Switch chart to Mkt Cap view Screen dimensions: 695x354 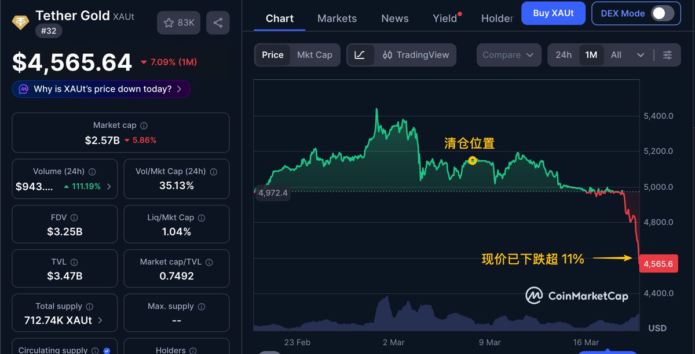coord(314,55)
